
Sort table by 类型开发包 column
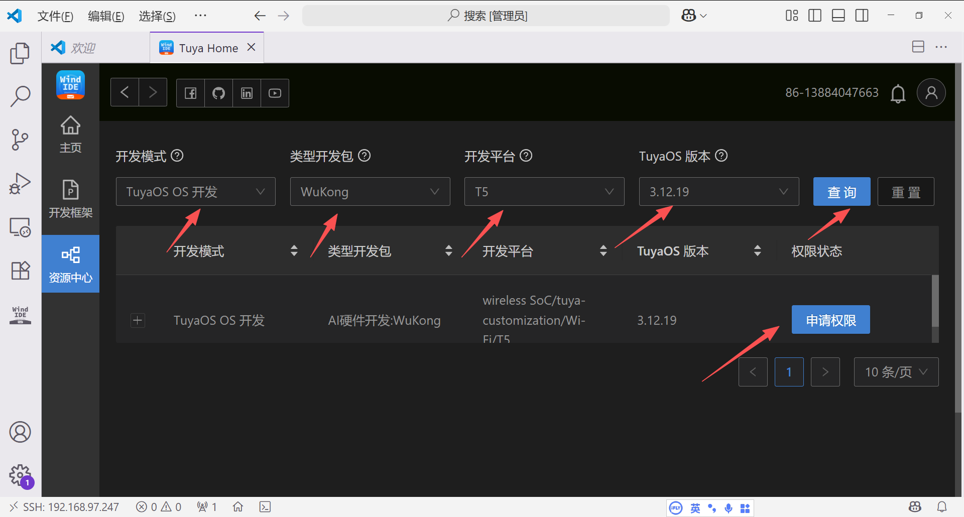(x=449, y=250)
